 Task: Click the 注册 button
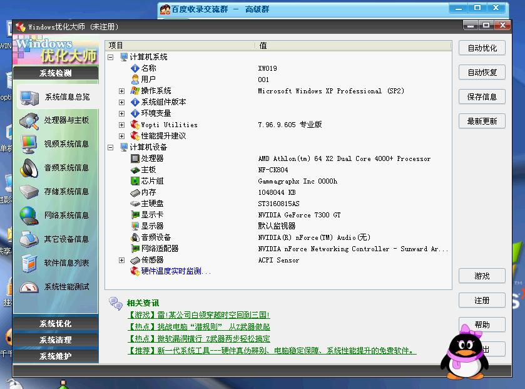click(x=482, y=301)
